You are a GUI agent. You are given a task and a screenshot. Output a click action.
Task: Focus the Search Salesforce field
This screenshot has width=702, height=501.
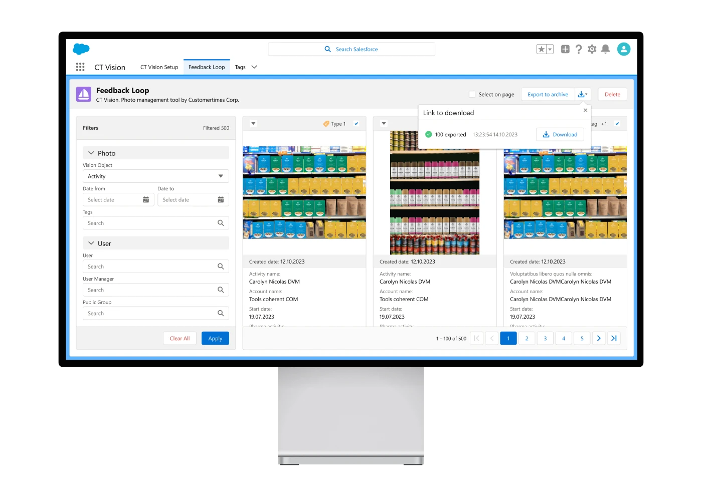(352, 49)
